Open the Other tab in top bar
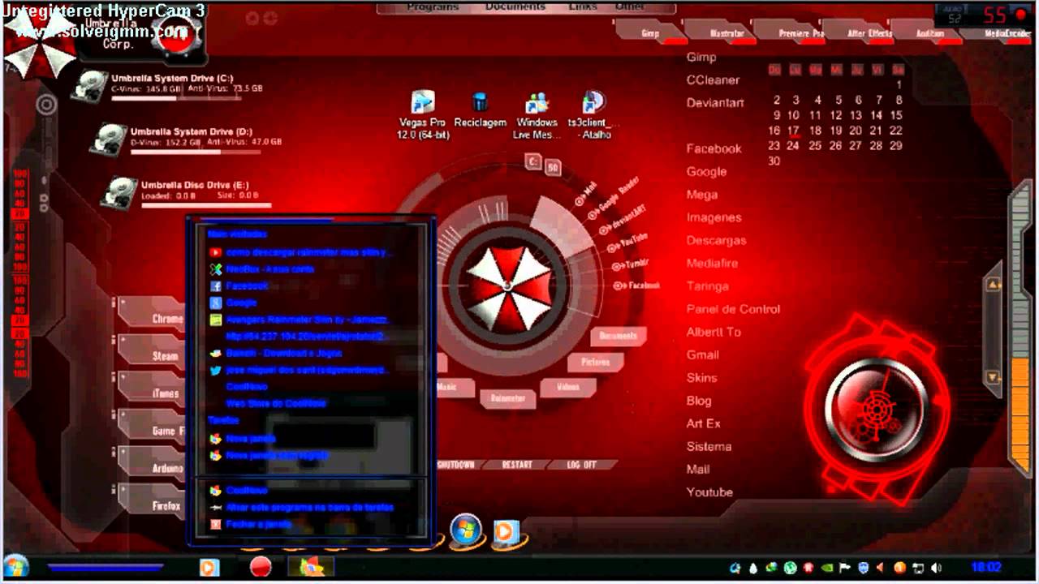 (x=630, y=6)
